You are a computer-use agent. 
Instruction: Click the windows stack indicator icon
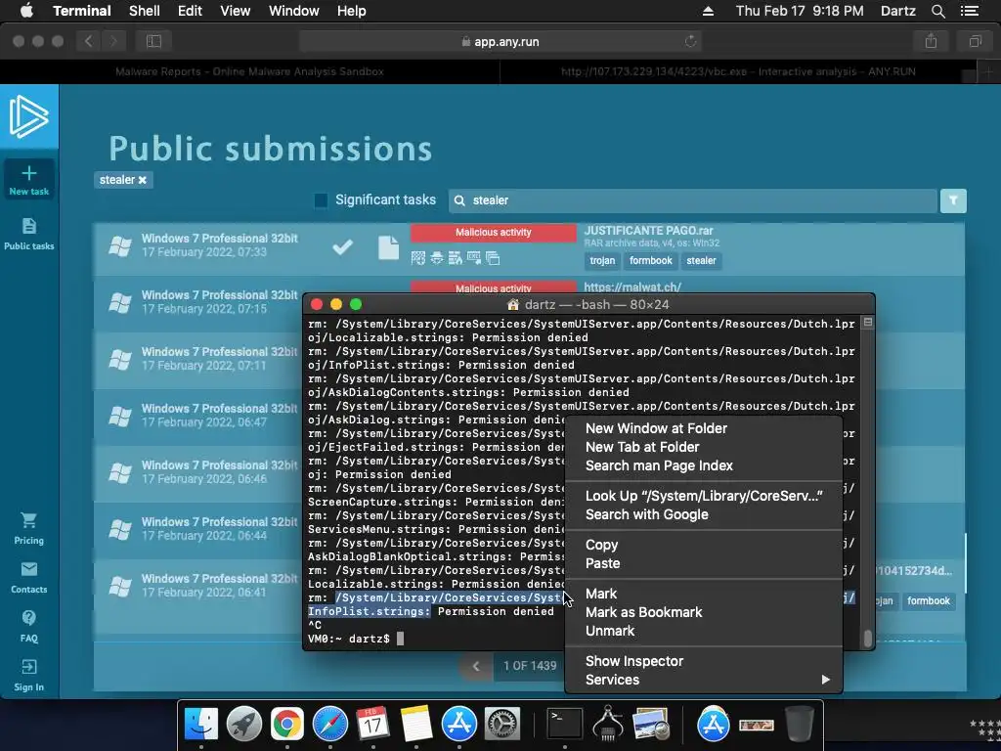coord(493,258)
